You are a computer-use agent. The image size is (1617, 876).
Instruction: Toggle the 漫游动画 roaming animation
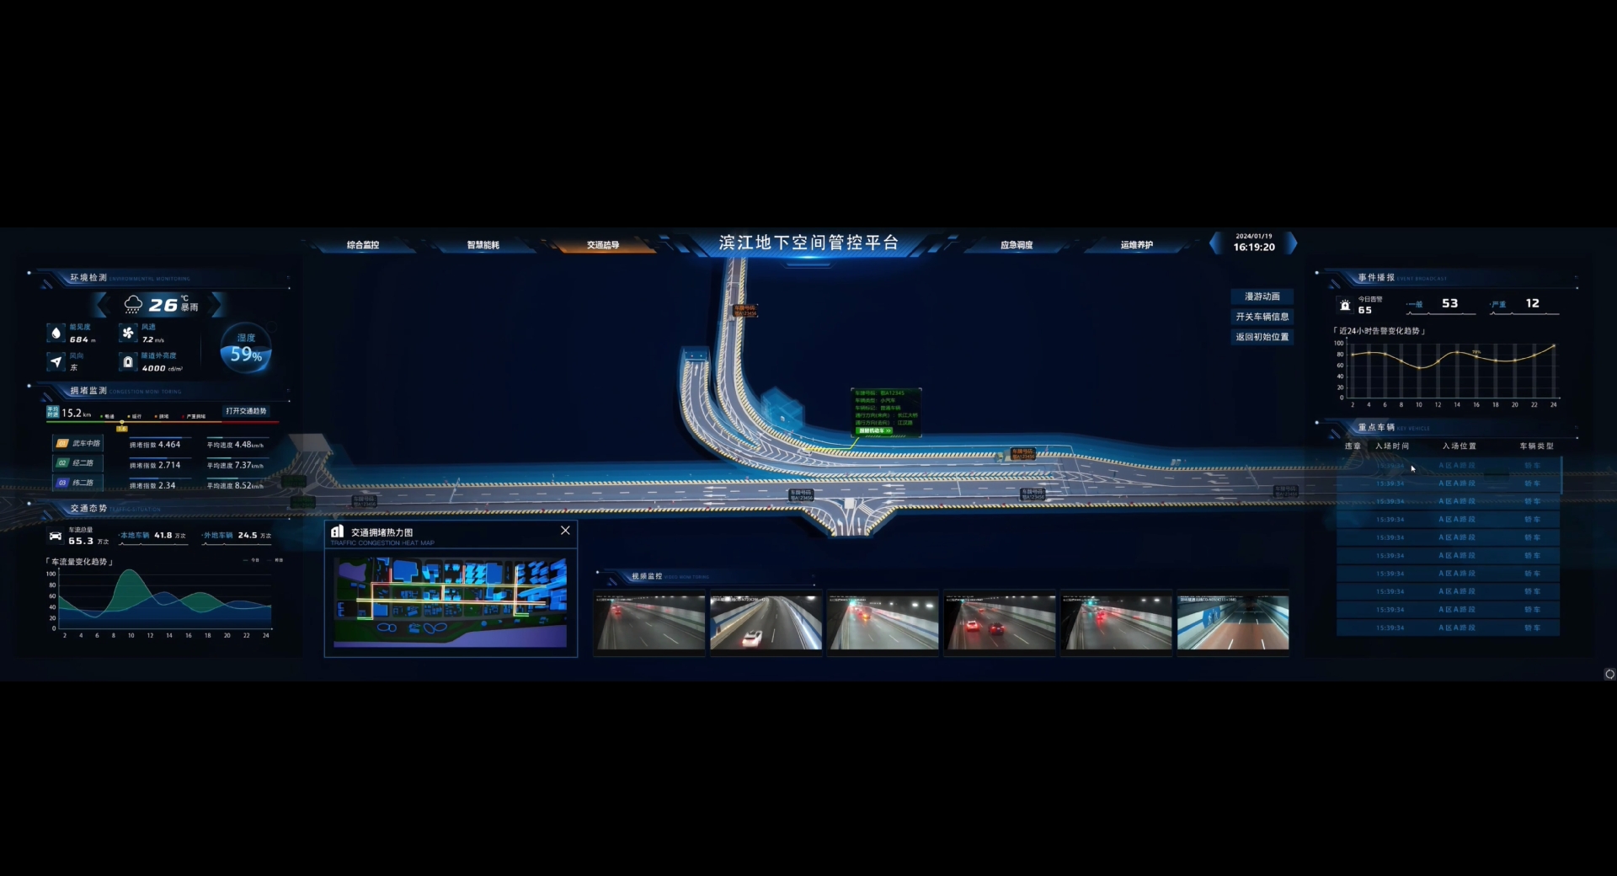1262,296
